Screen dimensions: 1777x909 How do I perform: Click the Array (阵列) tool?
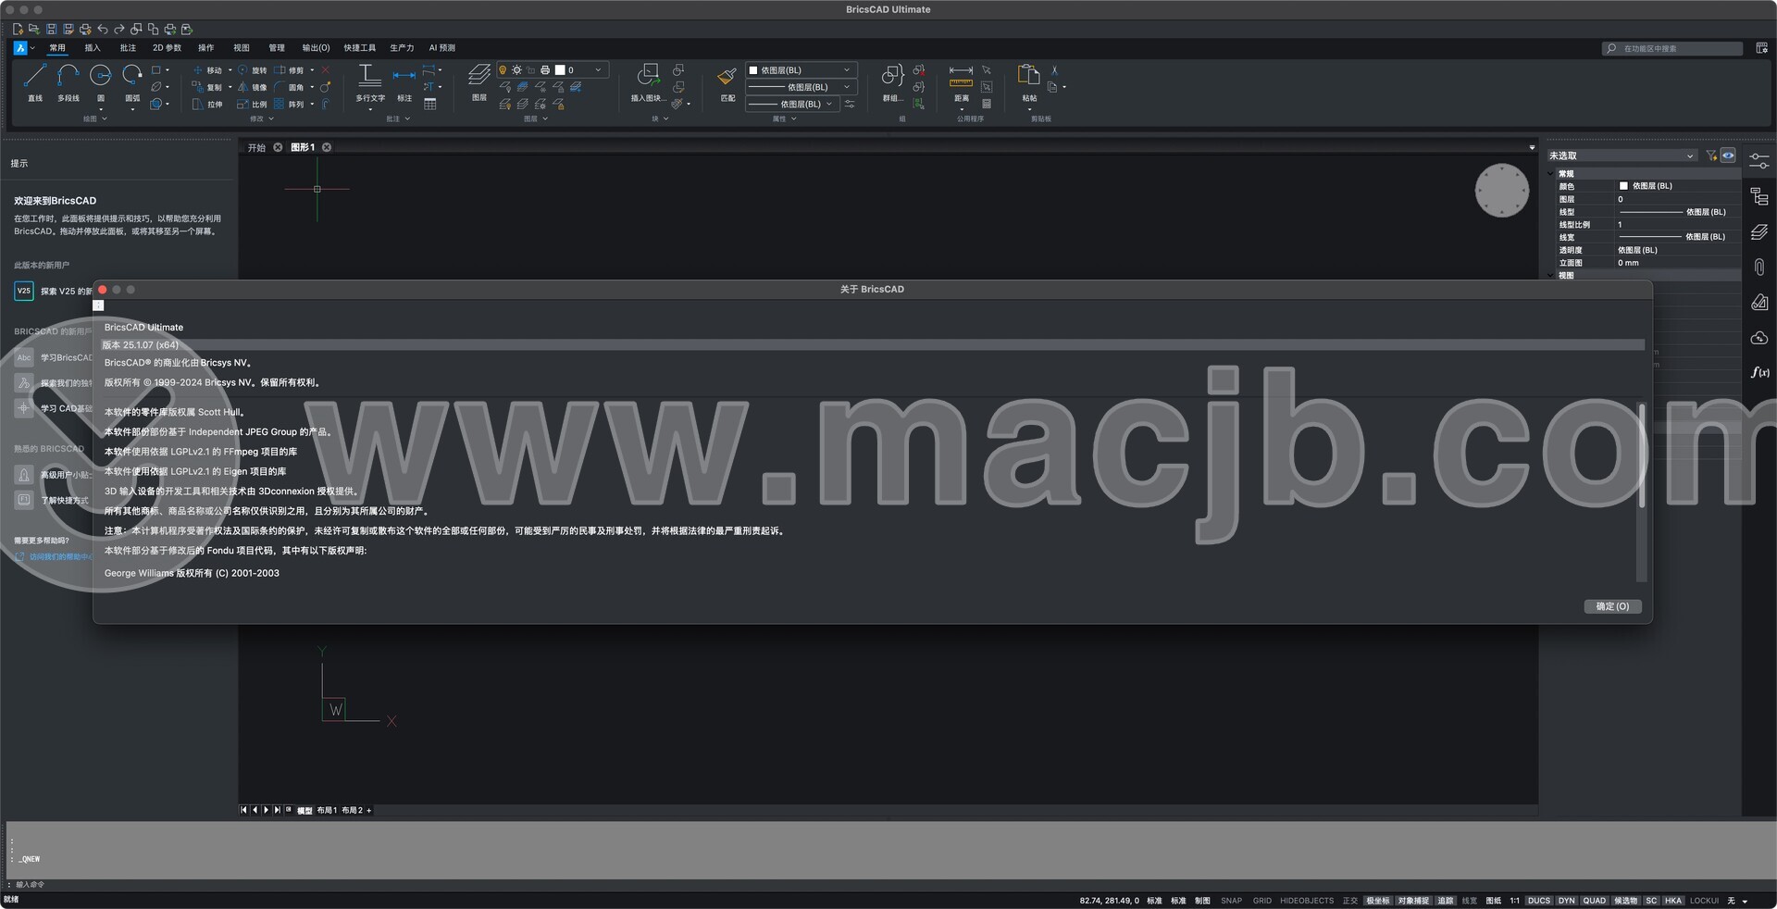289,105
